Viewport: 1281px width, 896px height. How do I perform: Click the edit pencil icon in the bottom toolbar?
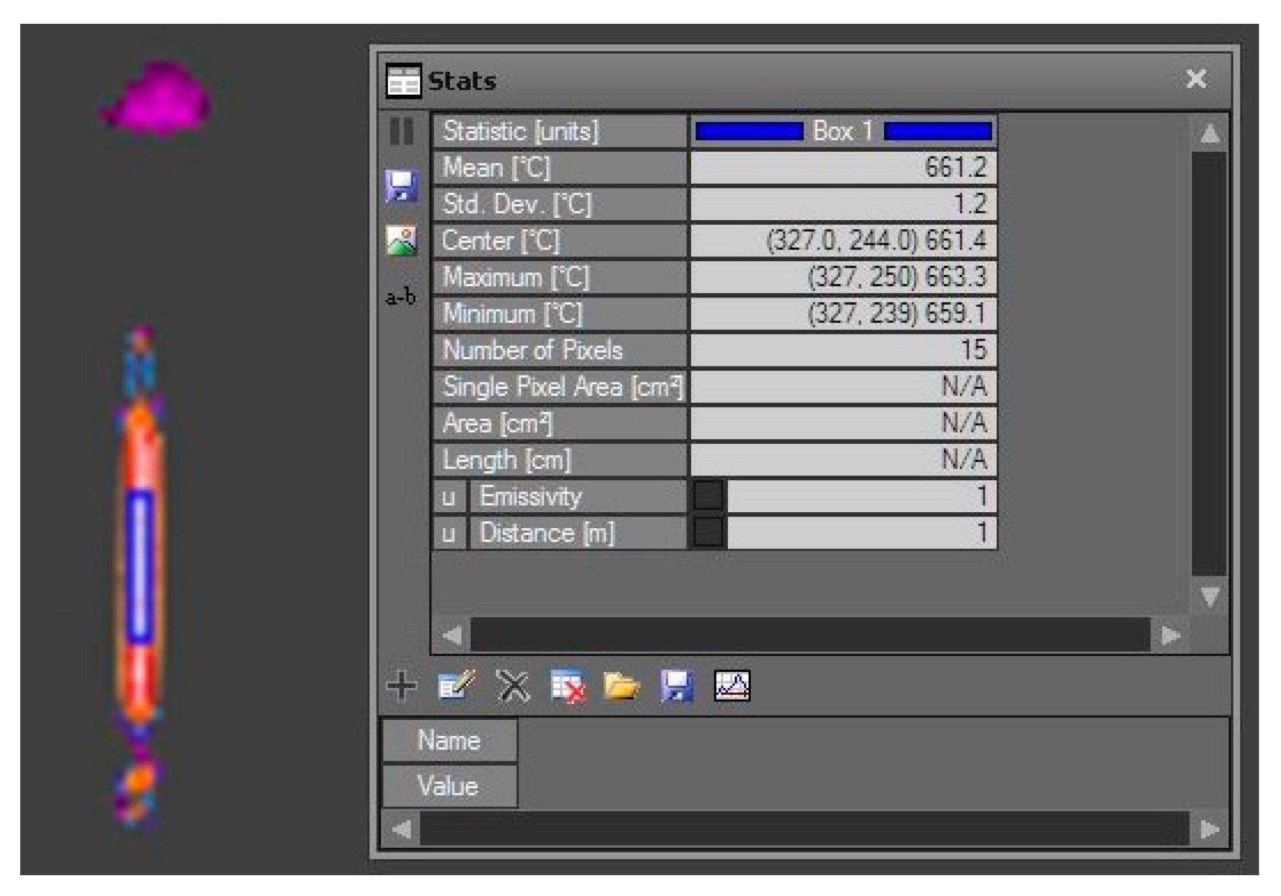pyautogui.click(x=456, y=685)
